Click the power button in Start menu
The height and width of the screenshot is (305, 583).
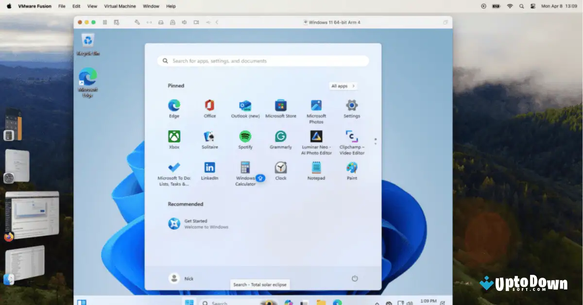point(355,278)
